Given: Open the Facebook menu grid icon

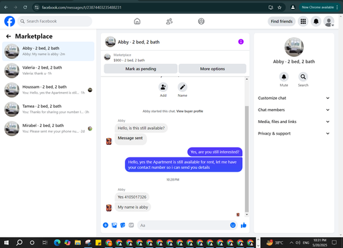Looking at the screenshot, I should pyautogui.click(x=303, y=21).
